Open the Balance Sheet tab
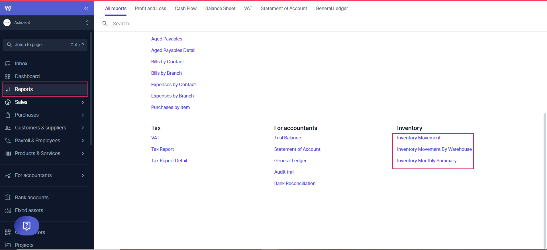This screenshot has height=250, width=547. pyautogui.click(x=220, y=8)
